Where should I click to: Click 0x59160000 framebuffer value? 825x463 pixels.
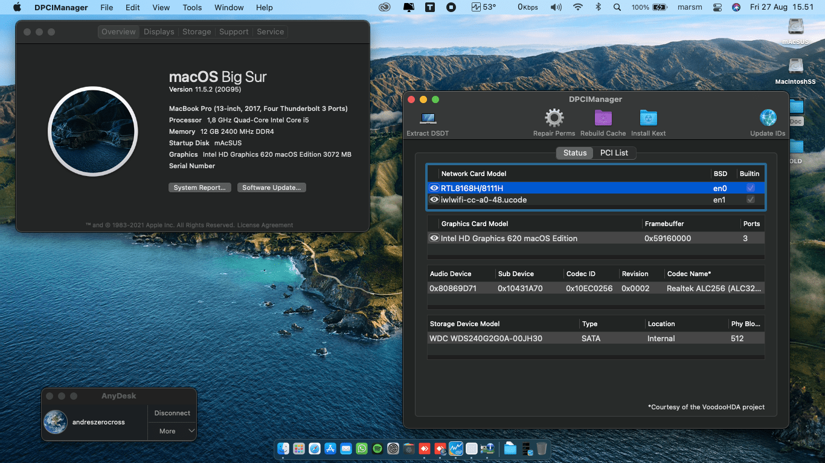[667, 238]
